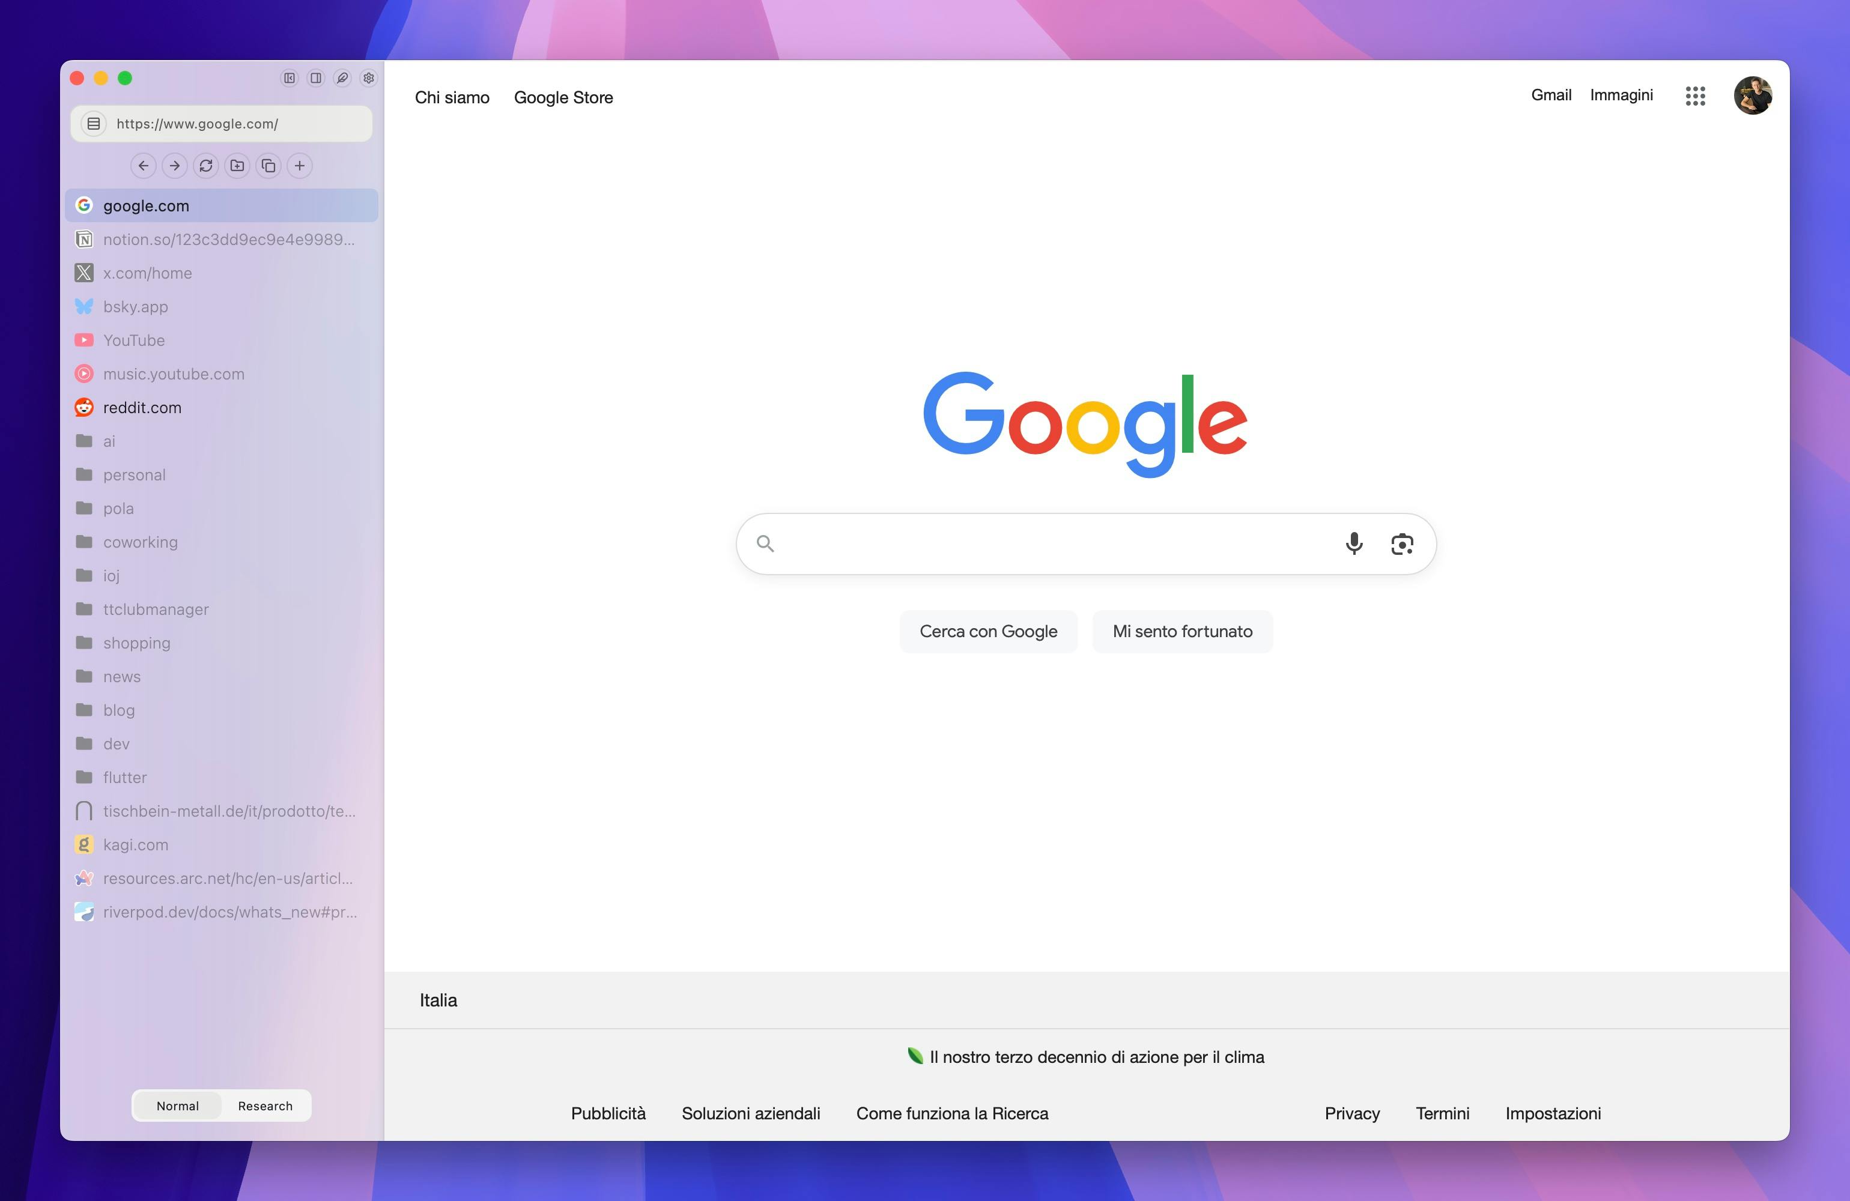Switch to Research mode
The image size is (1850, 1201).
(265, 1106)
